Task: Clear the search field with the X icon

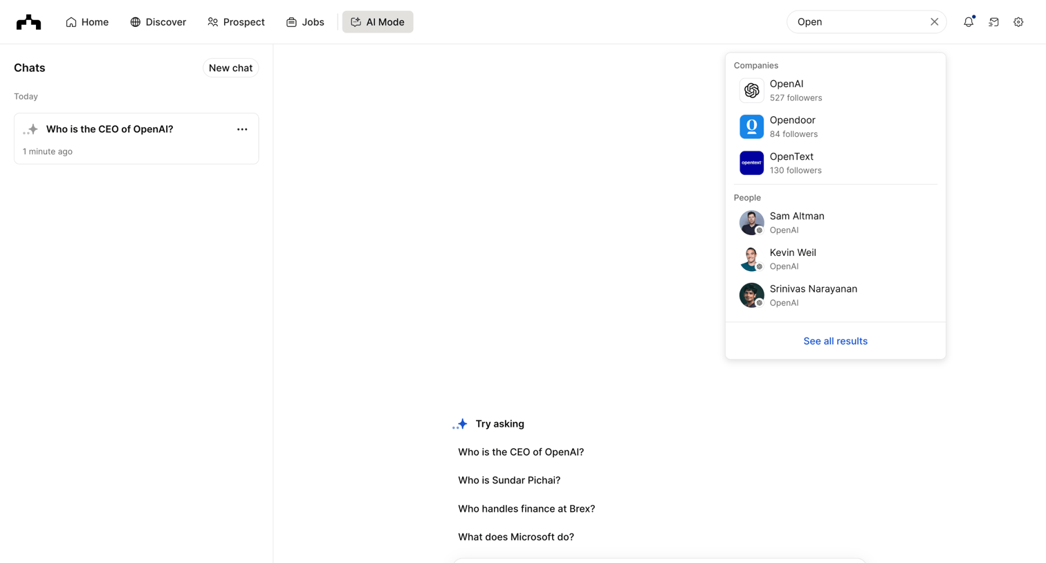Action: click(934, 22)
